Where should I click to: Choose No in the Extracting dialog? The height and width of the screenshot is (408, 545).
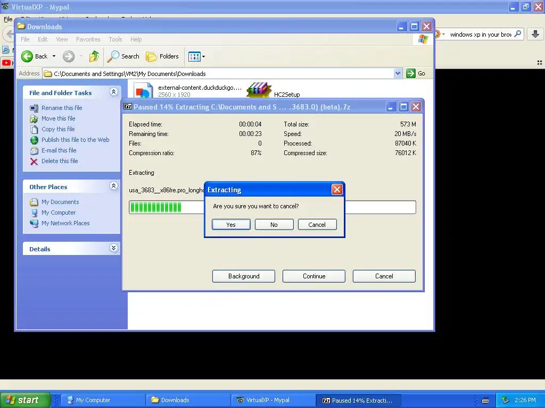coord(274,225)
